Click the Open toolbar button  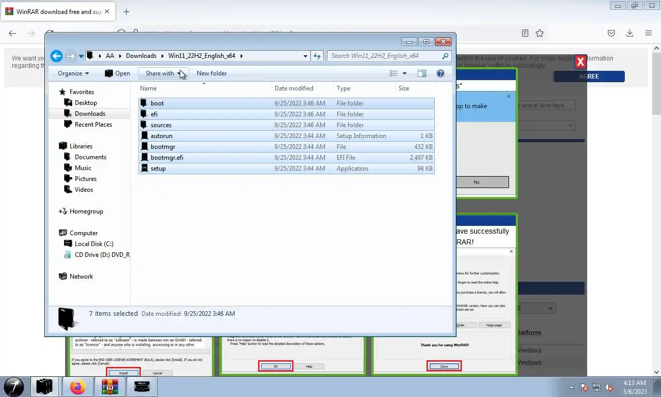117,73
